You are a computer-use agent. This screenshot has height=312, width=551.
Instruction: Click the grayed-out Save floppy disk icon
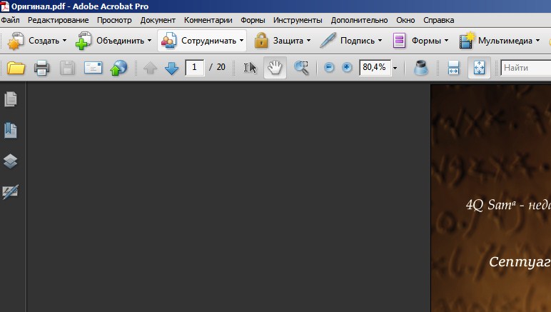(67, 68)
